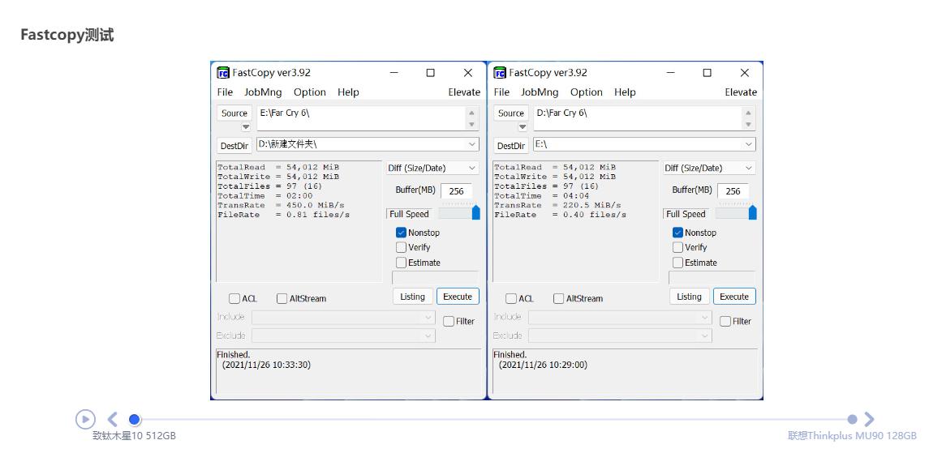The width and height of the screenshot is (942, 453).
Task: Expand the left DestDir path dropdown
Action: 472,144
